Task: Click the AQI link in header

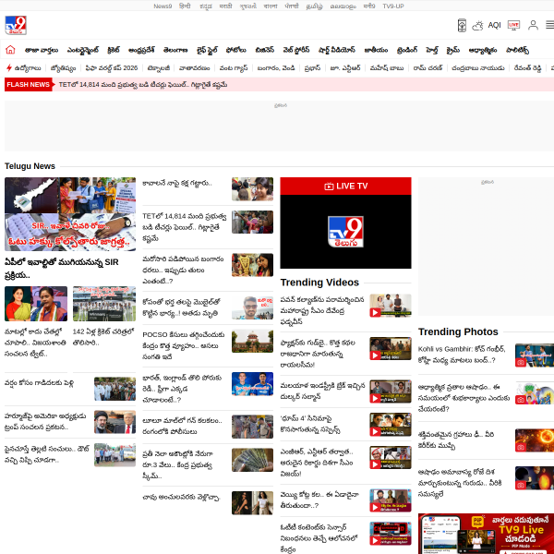Action: (x=494, y=26)
